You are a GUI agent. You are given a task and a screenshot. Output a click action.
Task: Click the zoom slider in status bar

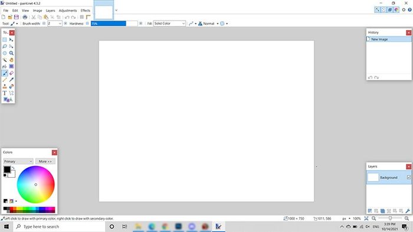pos(391,218)
